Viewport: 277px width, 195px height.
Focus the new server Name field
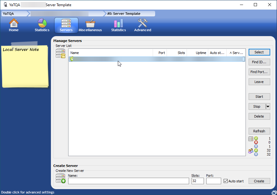click(128, 181)
